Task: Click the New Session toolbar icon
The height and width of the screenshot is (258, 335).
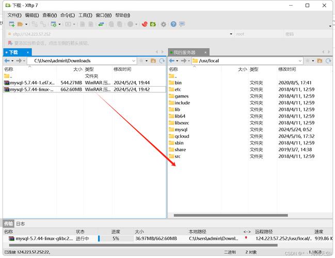Action: (11, 24)
